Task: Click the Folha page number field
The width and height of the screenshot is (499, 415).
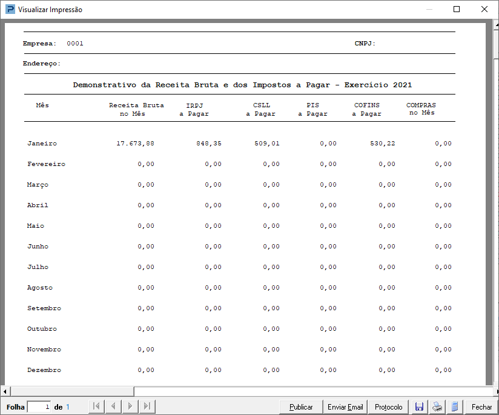Action: tap(39, 407)
